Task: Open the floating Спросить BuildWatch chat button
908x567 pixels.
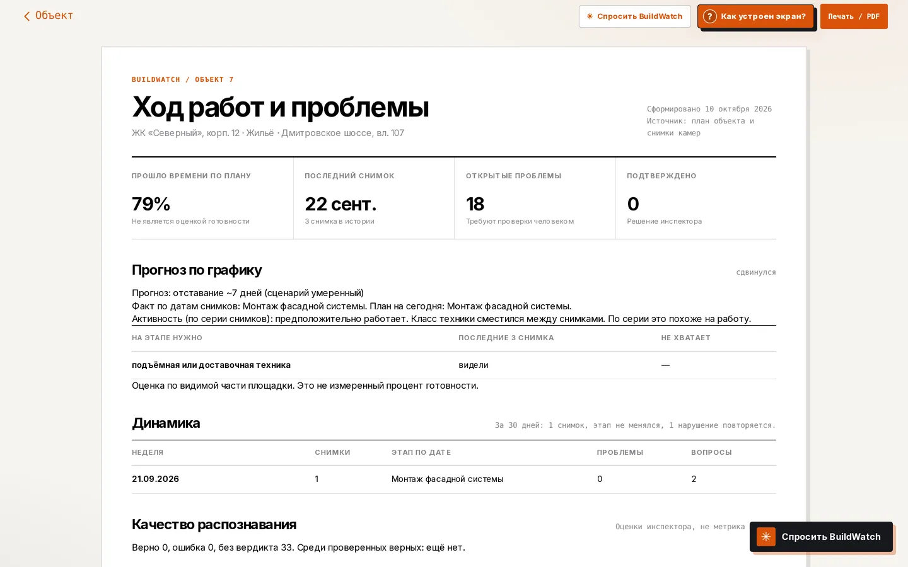Action: coord(821,537)
